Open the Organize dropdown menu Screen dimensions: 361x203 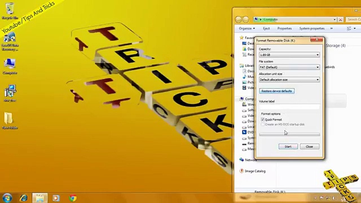coord(247,28)
